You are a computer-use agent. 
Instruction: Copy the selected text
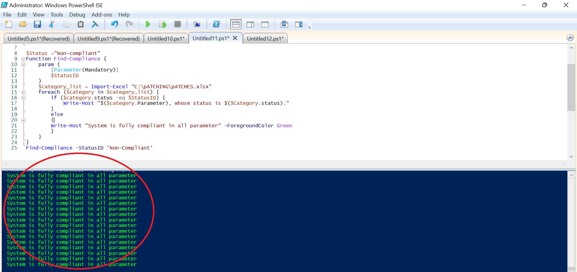pyautogui.click(x=66, y=24)
